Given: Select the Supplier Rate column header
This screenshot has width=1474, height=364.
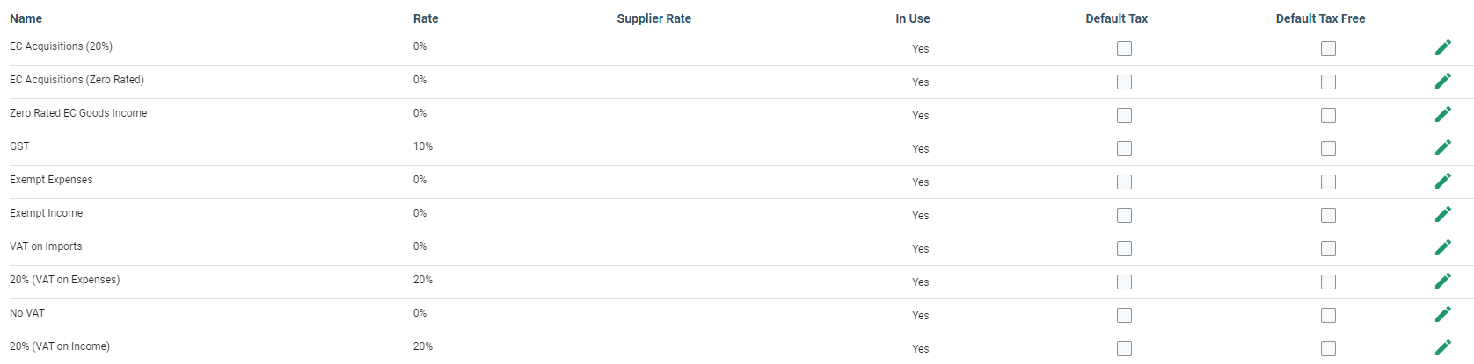Looking at the screenshot, I should point(653,18).
